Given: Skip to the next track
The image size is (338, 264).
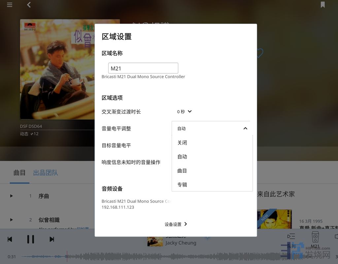Looking at the screenshot, I should (51, 239).
